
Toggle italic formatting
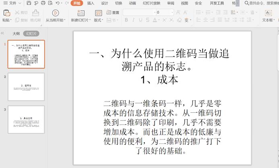133,20
